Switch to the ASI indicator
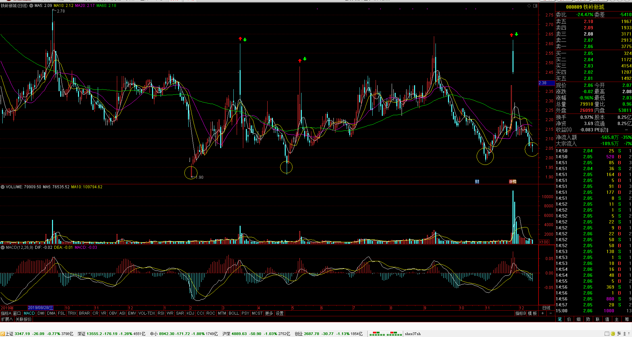Image resolution: width=632 pixels, height=337 pixels. [x=122, y=313]
